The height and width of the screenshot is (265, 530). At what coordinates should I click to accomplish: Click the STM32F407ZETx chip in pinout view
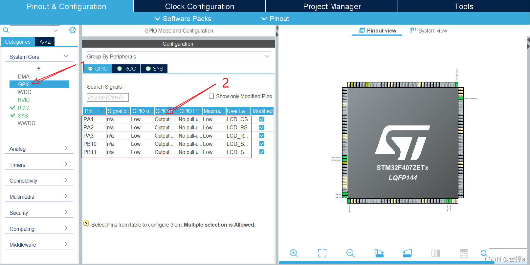[x=403, y=143]
